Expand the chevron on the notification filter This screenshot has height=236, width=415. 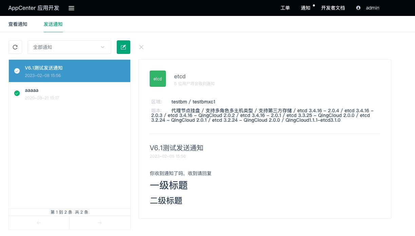(102, 47)
